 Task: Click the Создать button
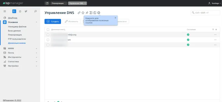click(53, 22)
